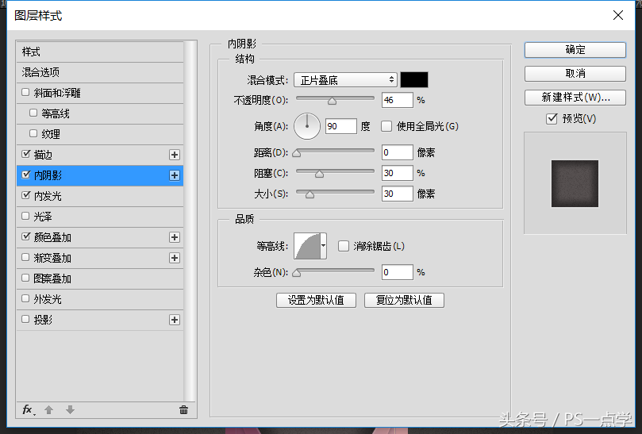Click the style preview thumbnail
Viewport: 642px width, 434px height.
[x=575, y=183]
